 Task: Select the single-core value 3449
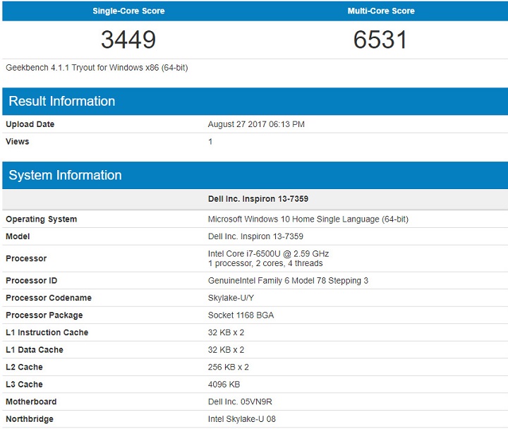(128, 40)
